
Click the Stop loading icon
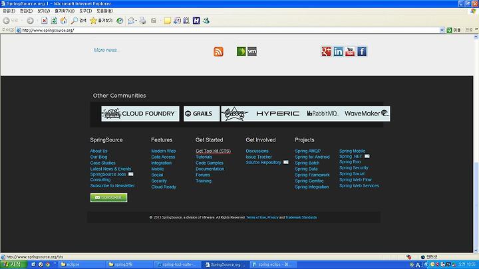pyautogui.click(x=45, y=21)
